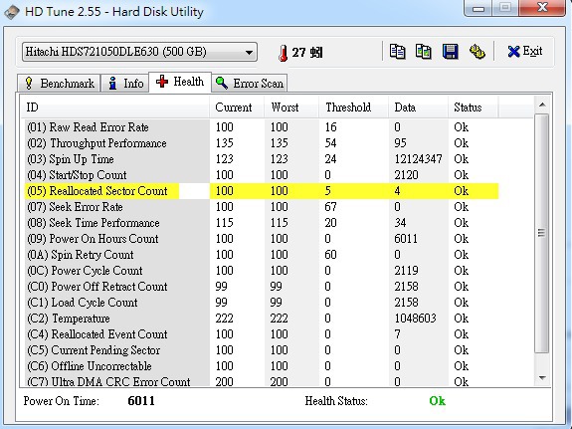Select the (04) Start/Stop Count row
Viewport: 572px width, 429px height.
point(262,175)
